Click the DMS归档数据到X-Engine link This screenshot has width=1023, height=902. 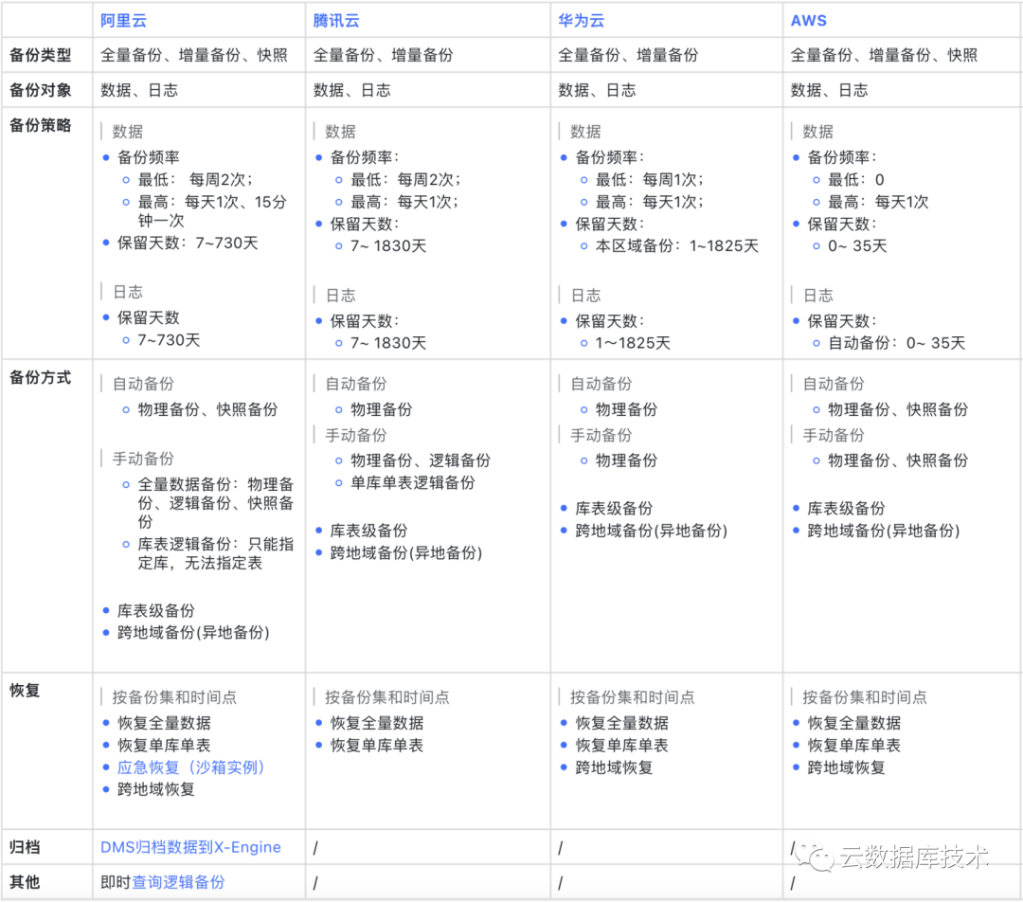pyautogui.click(x=190, y=847)
